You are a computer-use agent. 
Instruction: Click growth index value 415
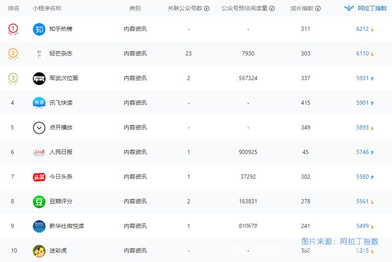[x=305, y=103]
